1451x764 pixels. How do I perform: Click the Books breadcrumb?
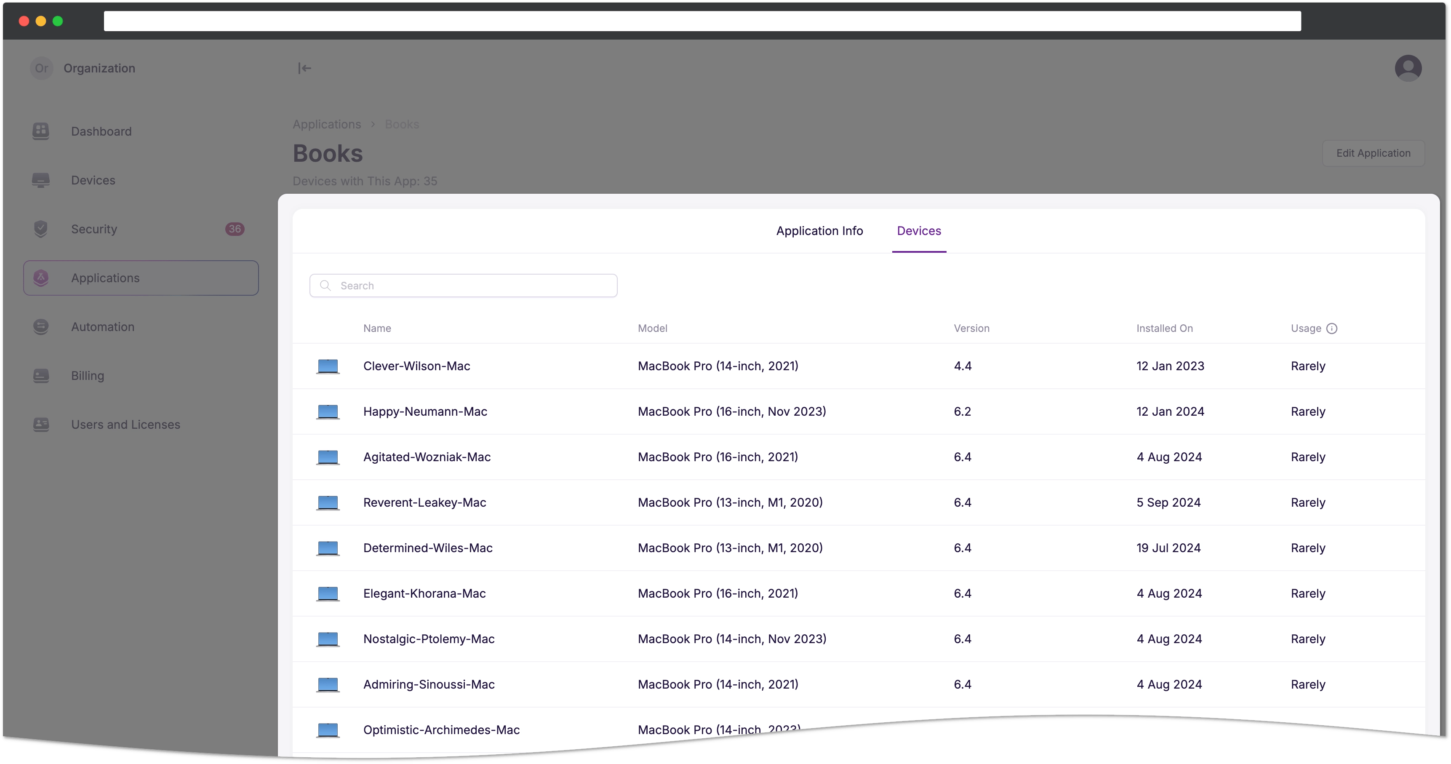[402, 124]
